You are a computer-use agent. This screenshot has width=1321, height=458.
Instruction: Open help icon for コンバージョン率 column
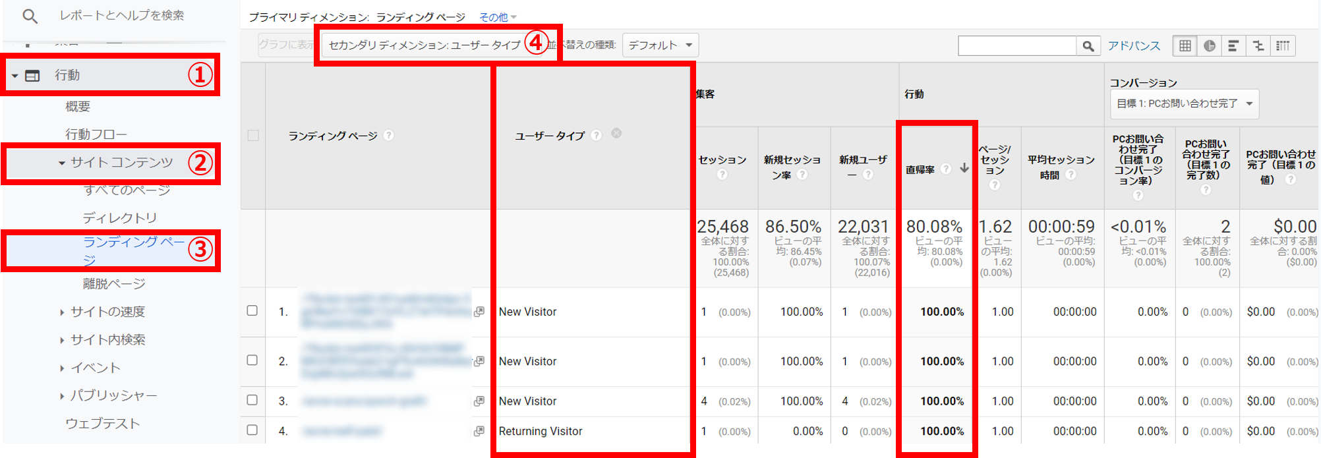point(1138,195)
